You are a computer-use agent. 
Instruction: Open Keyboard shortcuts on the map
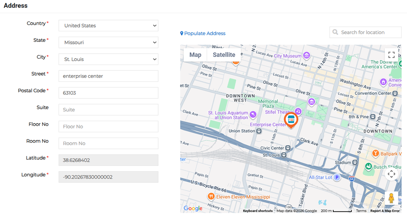pos(258,211)
